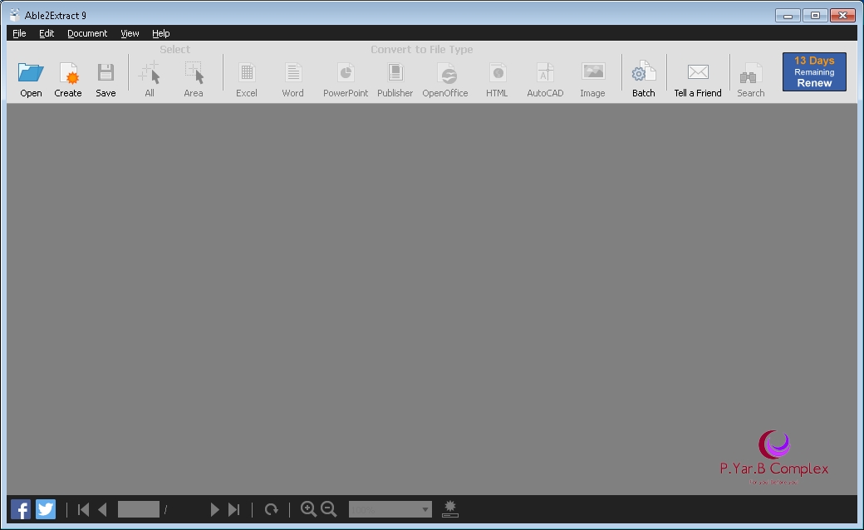Click the OpenOffice conversion icon
This screenshot has width=864, height=530.
(x=446, y=73)
